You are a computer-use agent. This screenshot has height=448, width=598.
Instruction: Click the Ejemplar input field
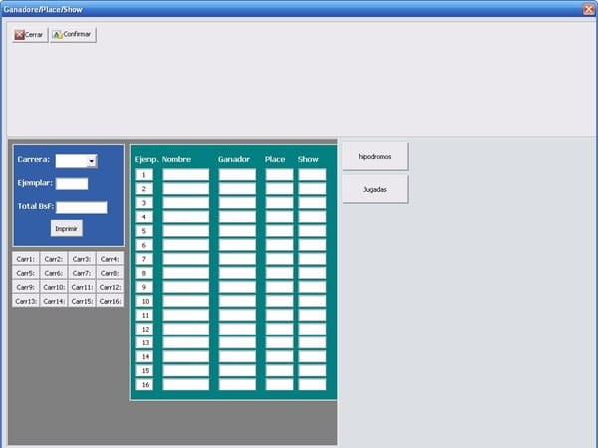[x=72, y=183]
